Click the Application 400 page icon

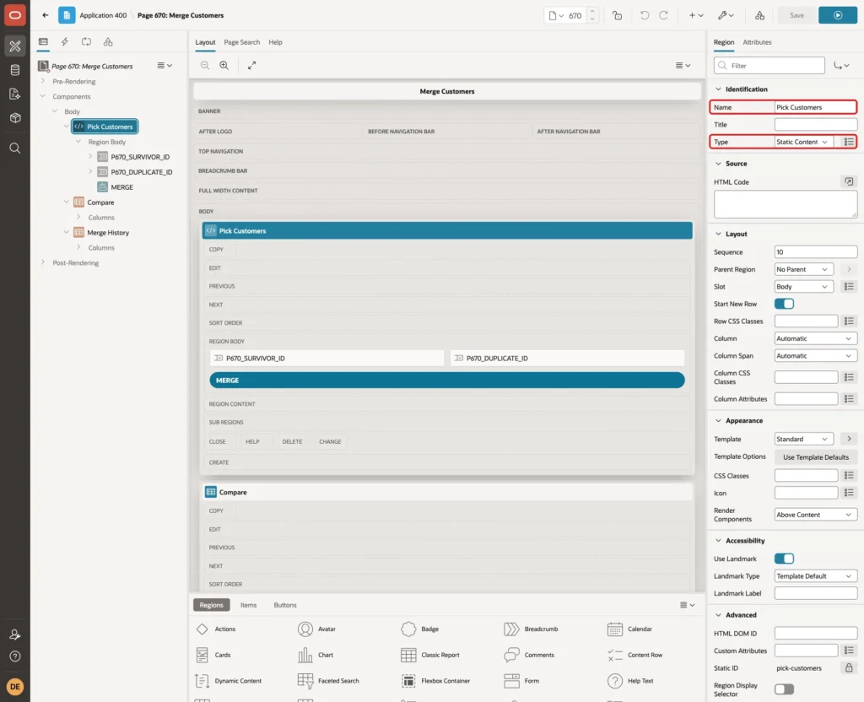67,15
